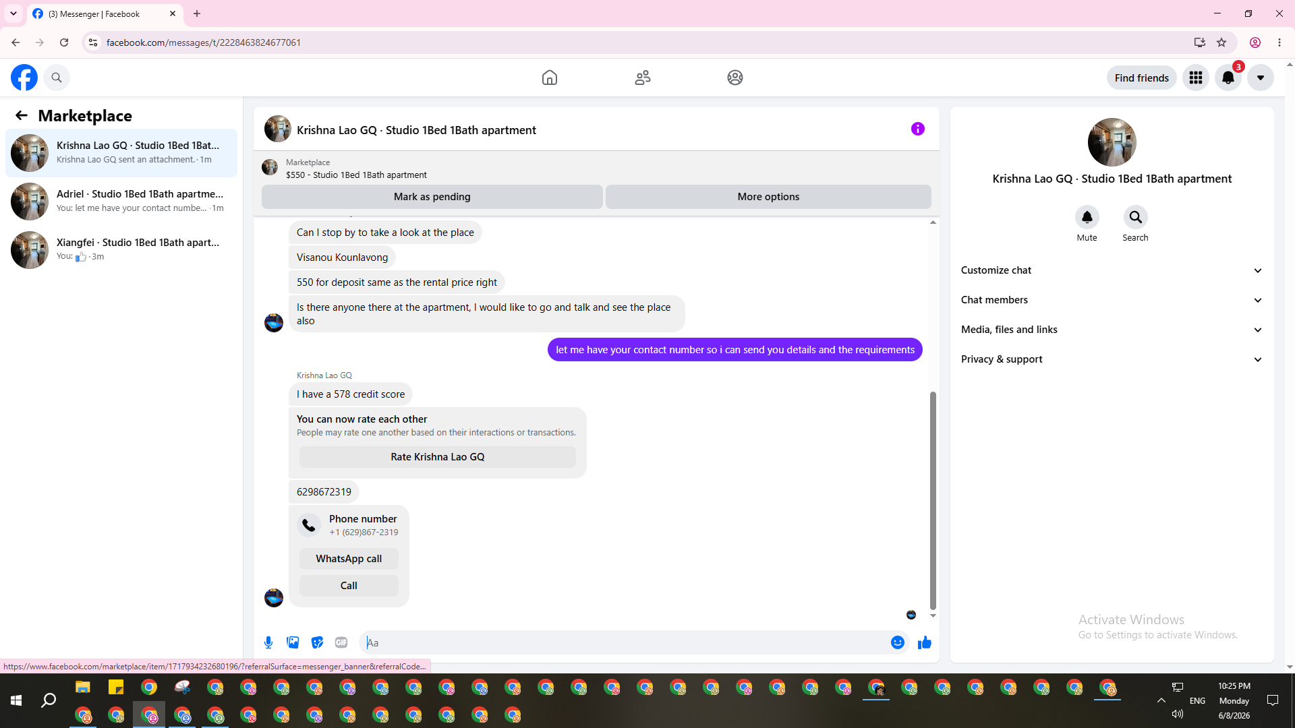The width and height of the screenshot is (1295, 728).
Task: Open Windows notification center
Action: tap(1273, 700)
